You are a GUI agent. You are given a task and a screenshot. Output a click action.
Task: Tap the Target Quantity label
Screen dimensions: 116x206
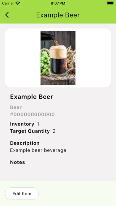tap(30, 131)
